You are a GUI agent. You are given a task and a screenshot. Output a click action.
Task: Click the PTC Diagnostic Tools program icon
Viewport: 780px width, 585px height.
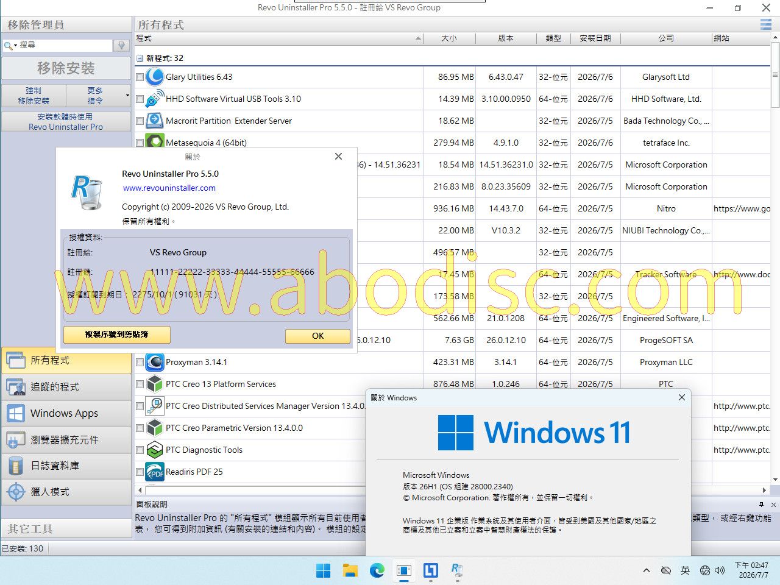155,450
